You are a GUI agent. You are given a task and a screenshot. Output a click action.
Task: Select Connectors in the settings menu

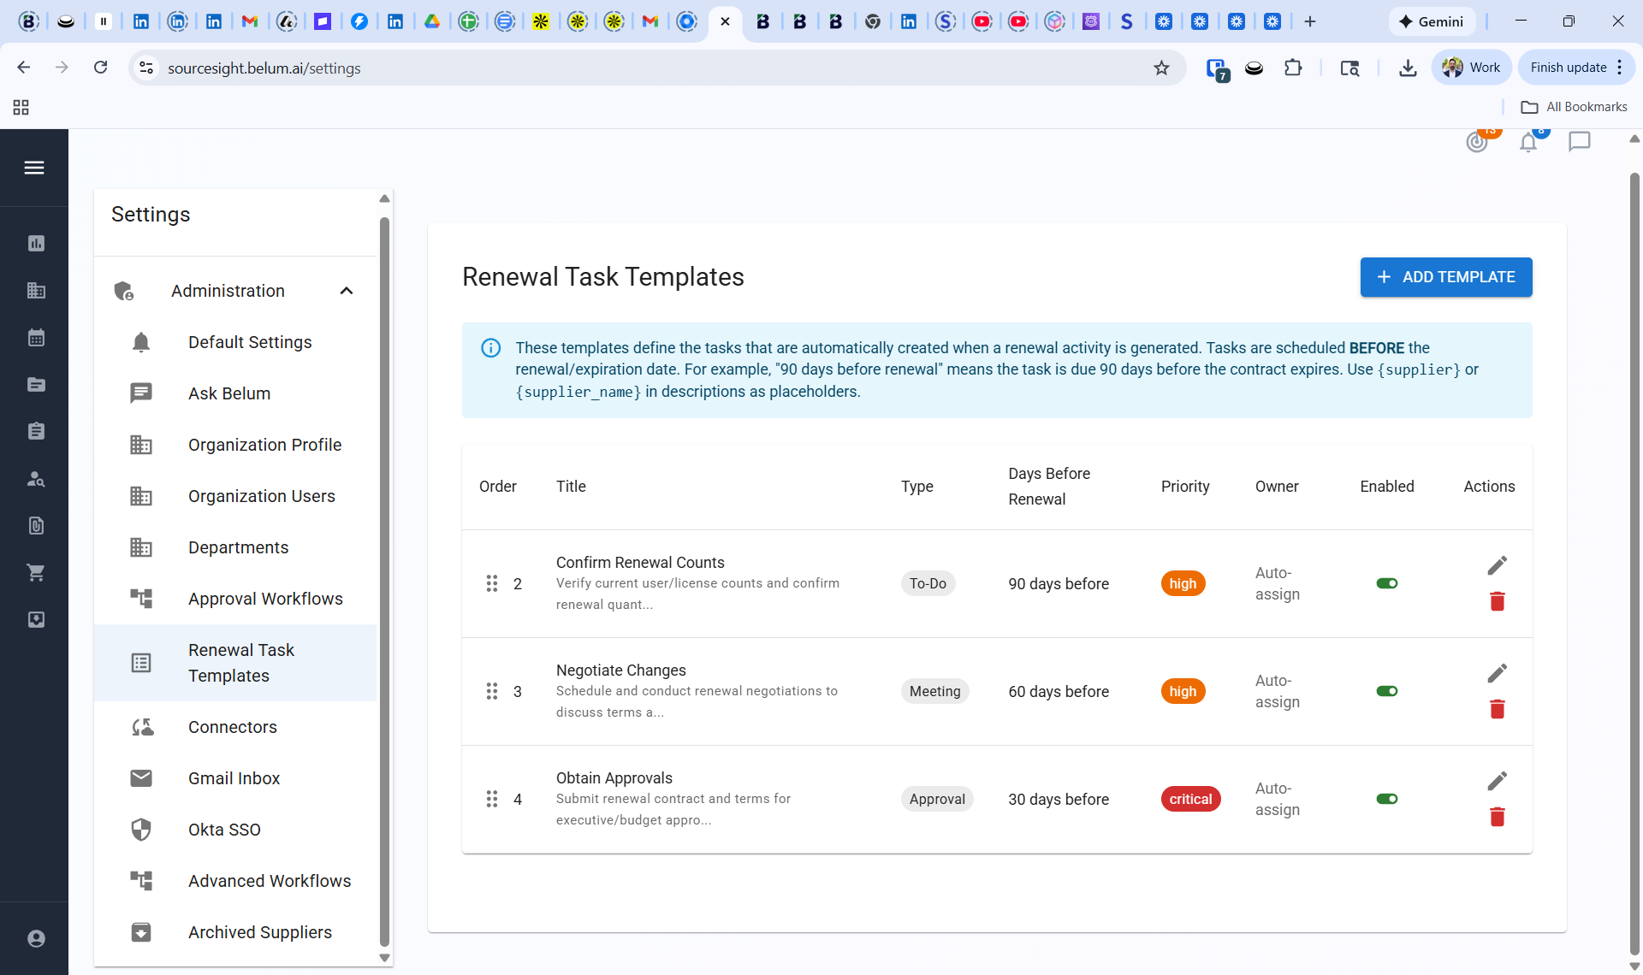click(x=232, y=727)
